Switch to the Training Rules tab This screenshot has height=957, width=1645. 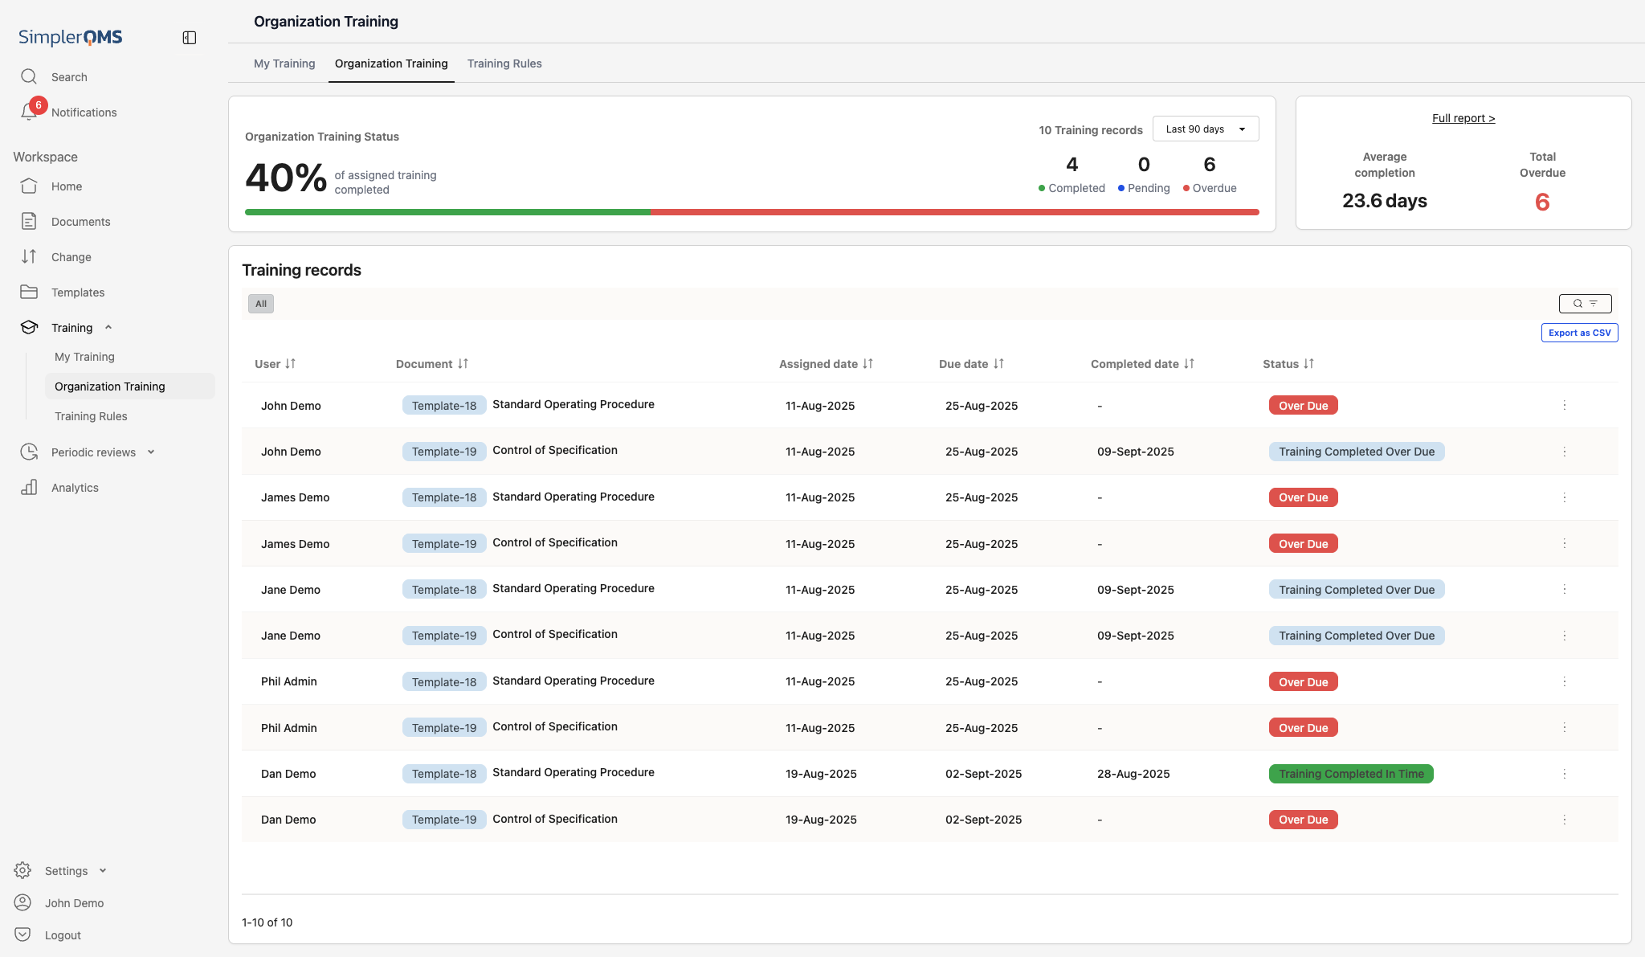tap(504, 63)
